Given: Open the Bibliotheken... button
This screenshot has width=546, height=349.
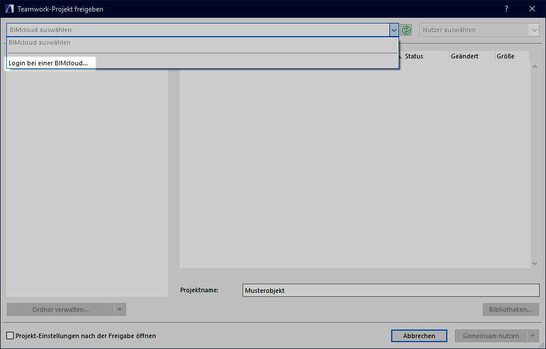Looking at the screenshot, I should pyautogui.click(x=511, y=309).
